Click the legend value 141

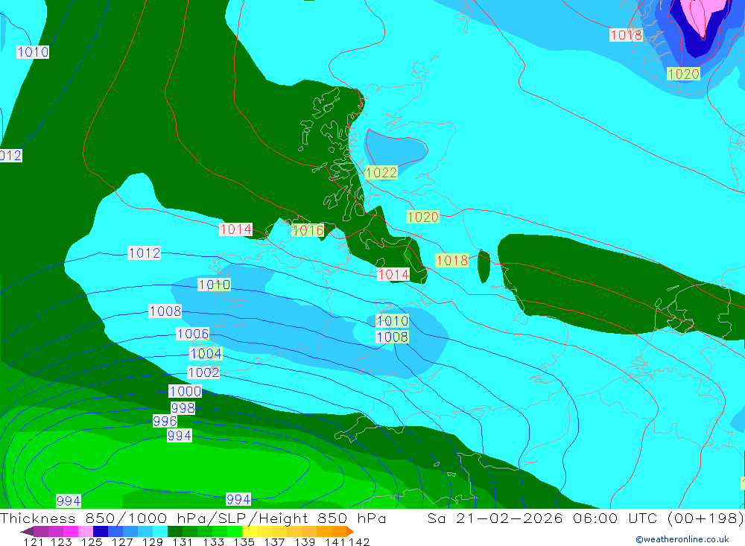(335, 542)
